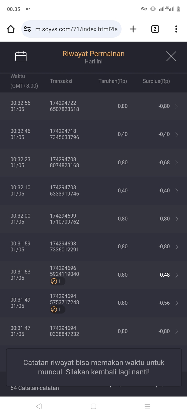Tap the free-spin badge under transaction 1742946965924119040
The height and width of the screenshot is (416, 187).
(x=57, y=281)
